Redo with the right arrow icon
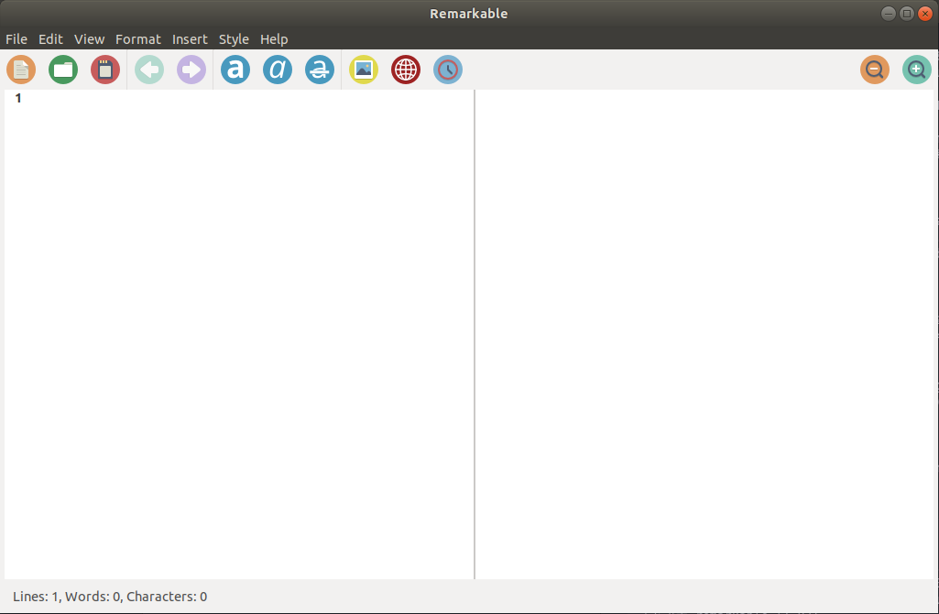This screenshot has height=614, width=939. point(191,70)
